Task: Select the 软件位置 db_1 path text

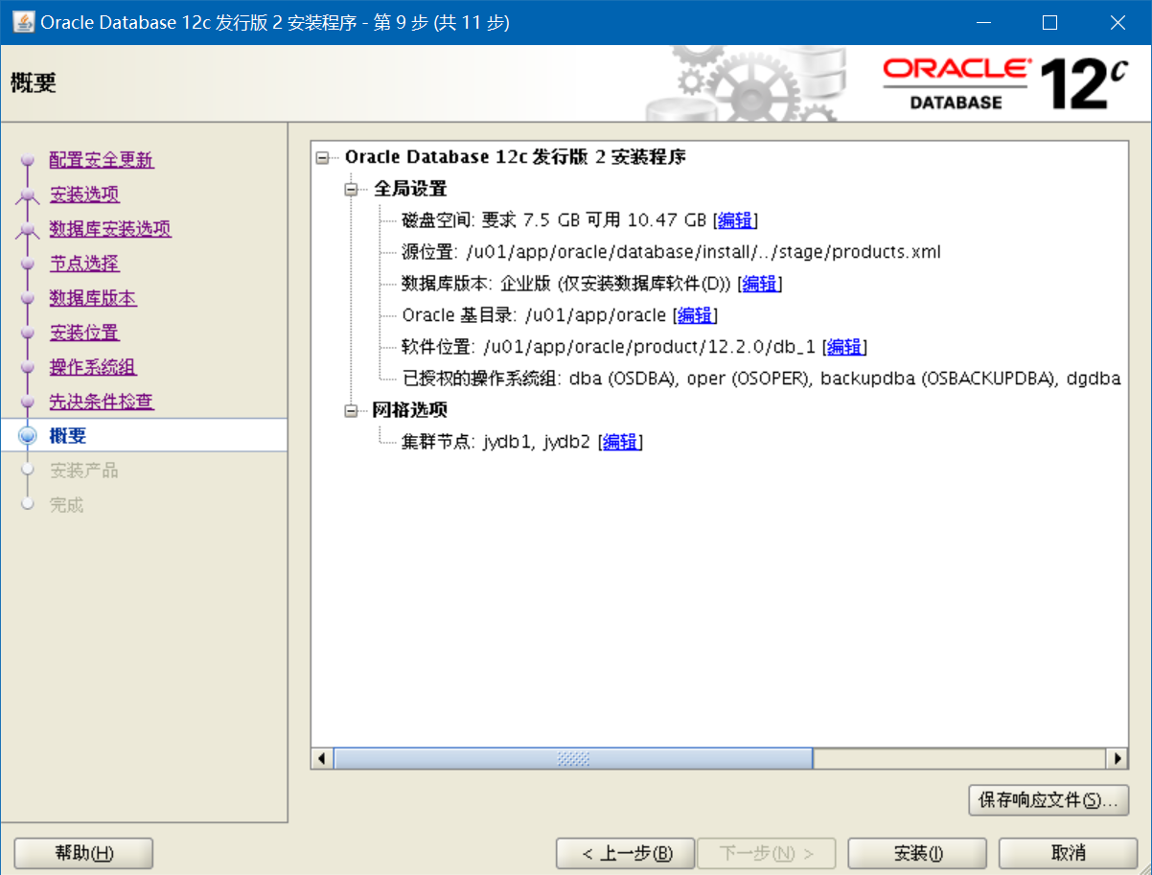Action: tap(609, 347)
